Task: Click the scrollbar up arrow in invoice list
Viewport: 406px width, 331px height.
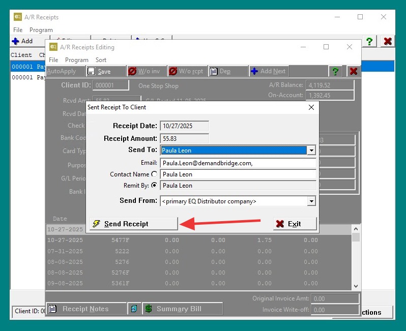Action: pyautogui.click(x=356, y=229)
